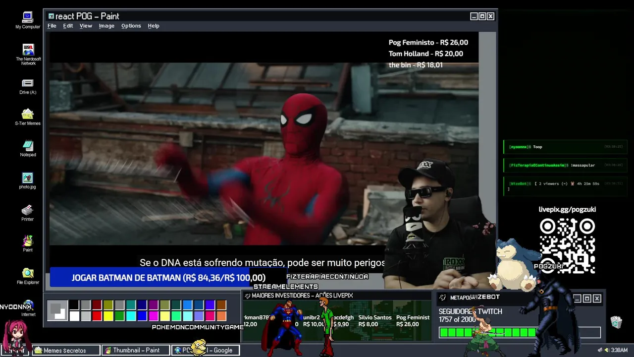Pick the purple swatch in top row
This screenshot has width=634, height=357.
(x=154, y=305)
